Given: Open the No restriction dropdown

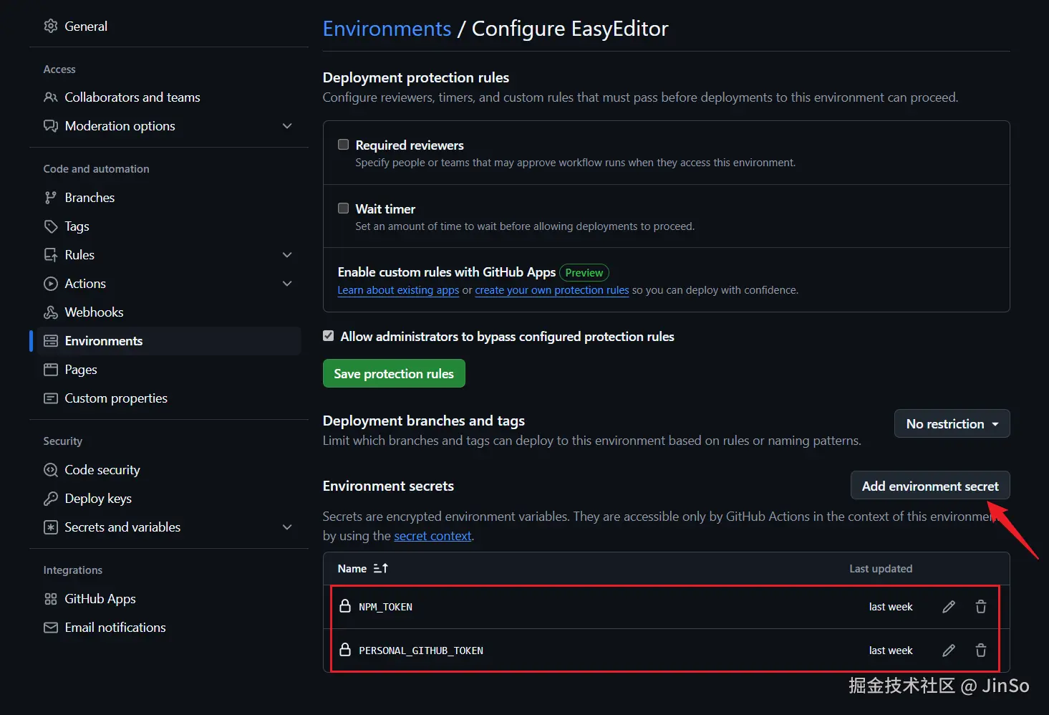Looking at the screenshot, I should point(952,423).
